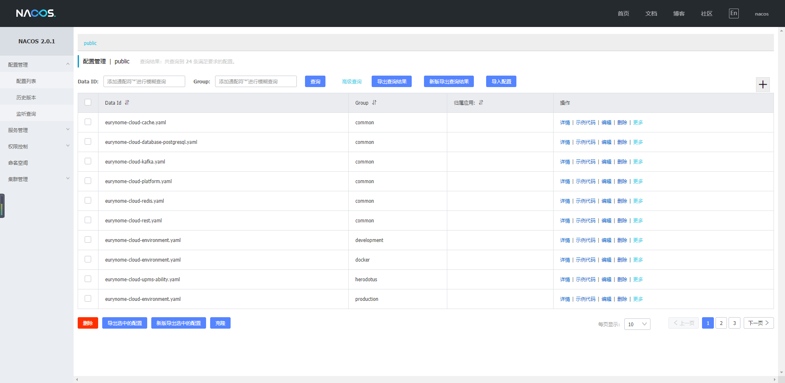Click 编辑 for eurynome-cloud-rest.yaml
The image size is (785, 383).
[606, 221]
